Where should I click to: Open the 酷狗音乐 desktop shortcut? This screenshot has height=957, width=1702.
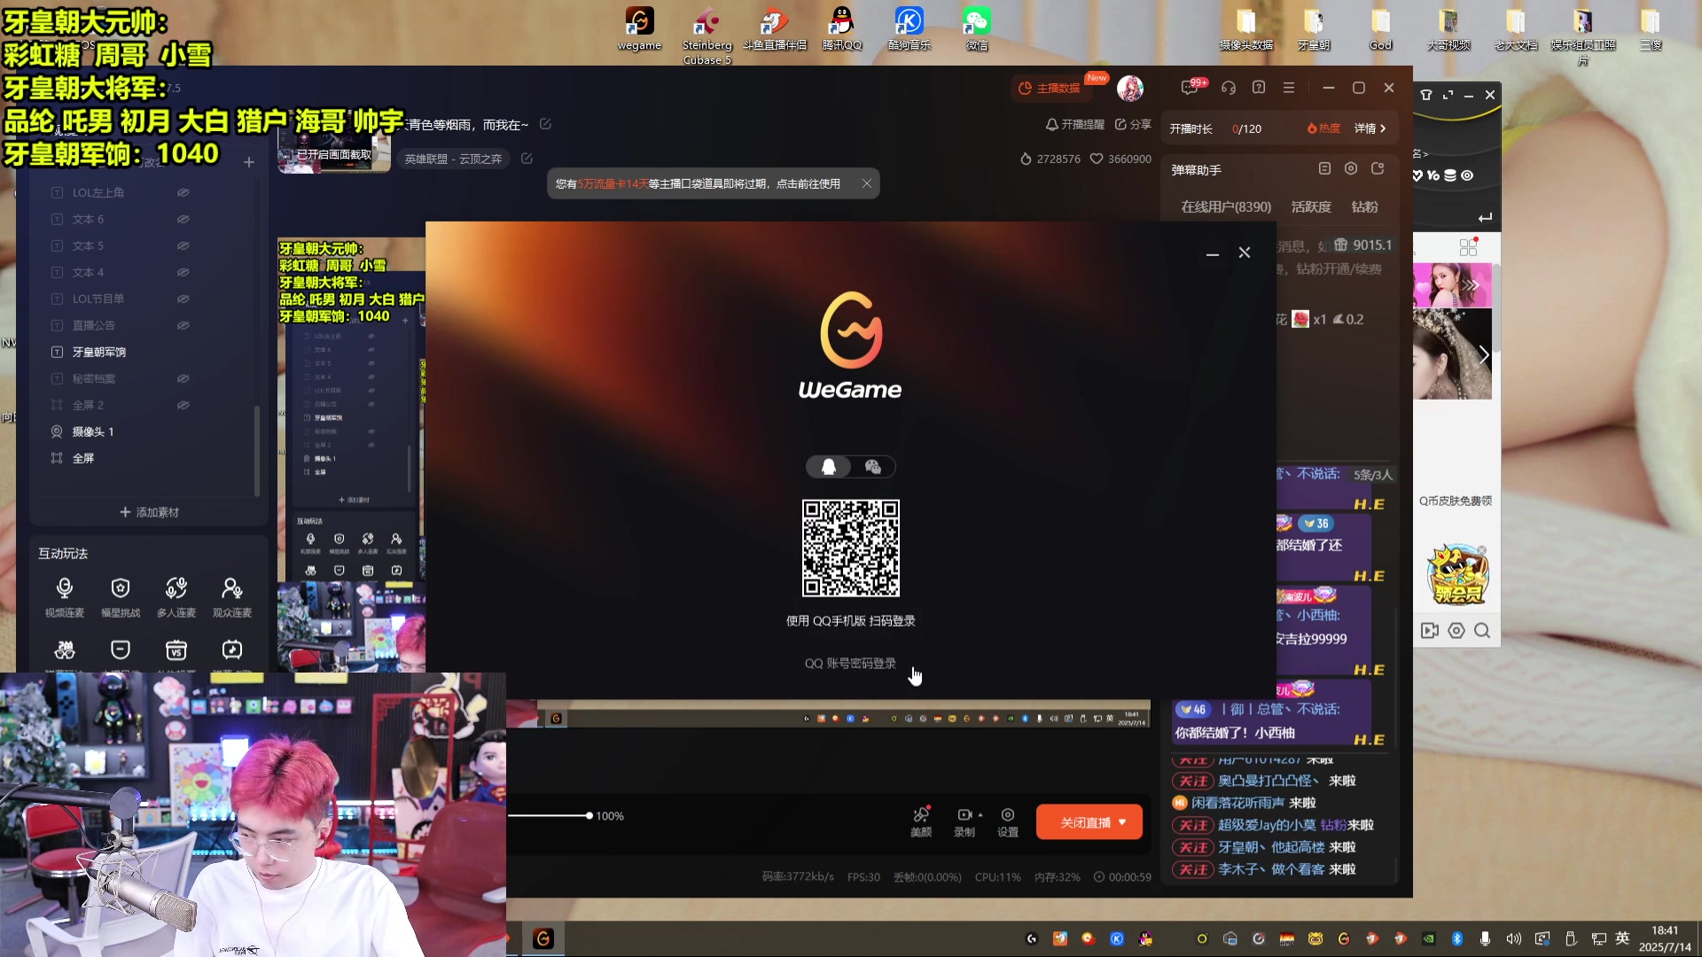click(x=909, y=29)
